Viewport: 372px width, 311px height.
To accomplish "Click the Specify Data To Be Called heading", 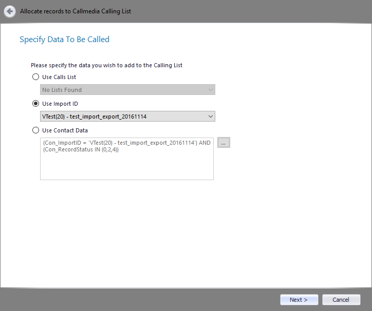I will (65, 40).
